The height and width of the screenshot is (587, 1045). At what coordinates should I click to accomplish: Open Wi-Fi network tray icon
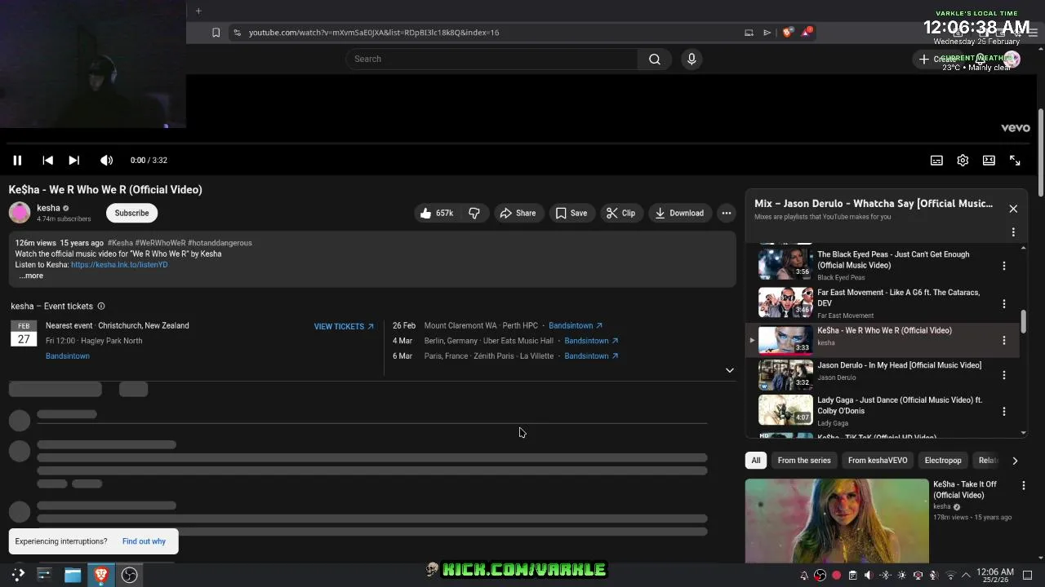point(949,576)
